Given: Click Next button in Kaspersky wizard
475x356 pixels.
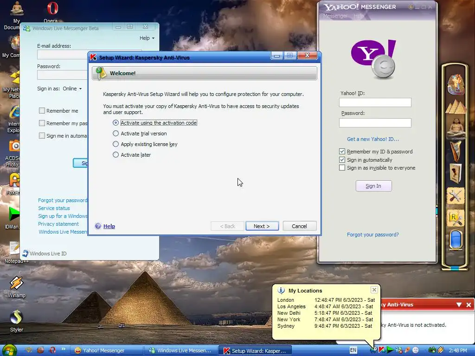Looking at the screenshot, I should 262,226.
